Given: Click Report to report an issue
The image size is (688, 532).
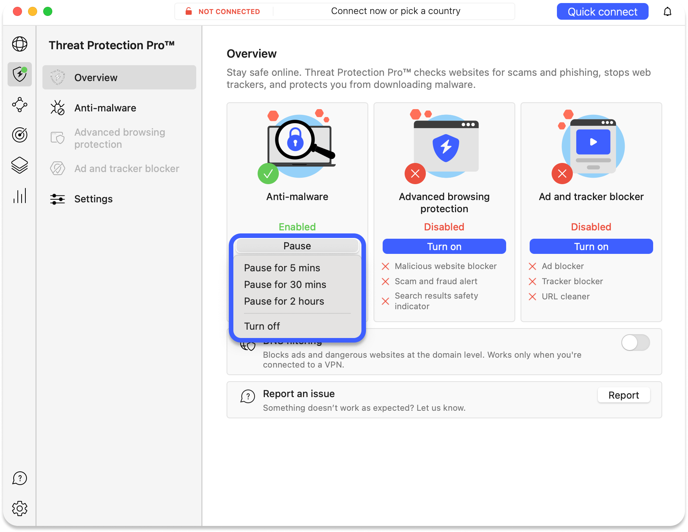Looking at the screenshot, I should click(x=623, y=395).
